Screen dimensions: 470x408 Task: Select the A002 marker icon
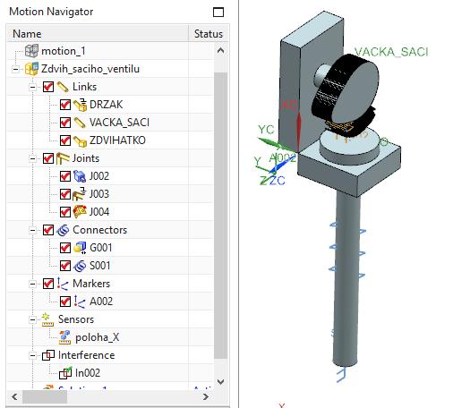point(80,302)
